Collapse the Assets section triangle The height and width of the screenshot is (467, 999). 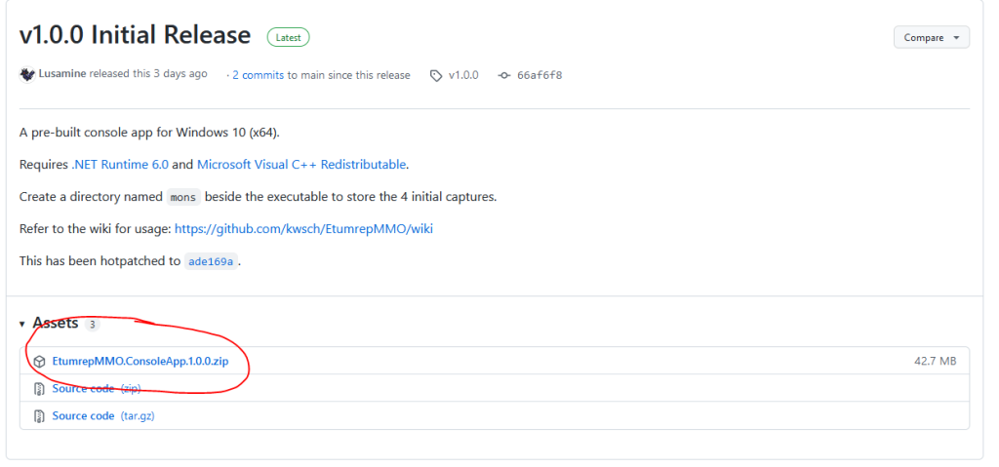(22, 324)
